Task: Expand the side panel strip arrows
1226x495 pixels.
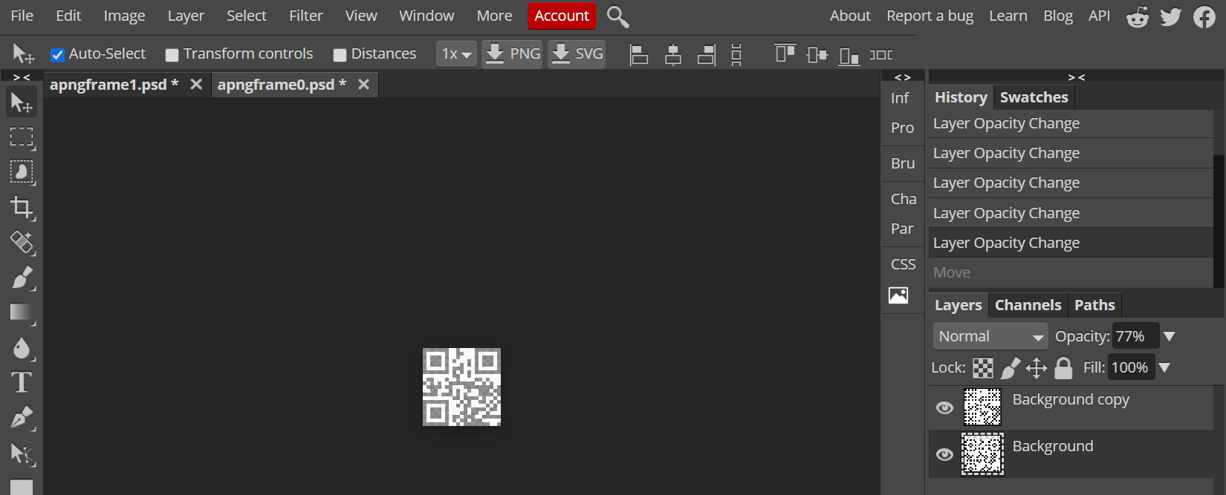Action: tap(902, 77)
